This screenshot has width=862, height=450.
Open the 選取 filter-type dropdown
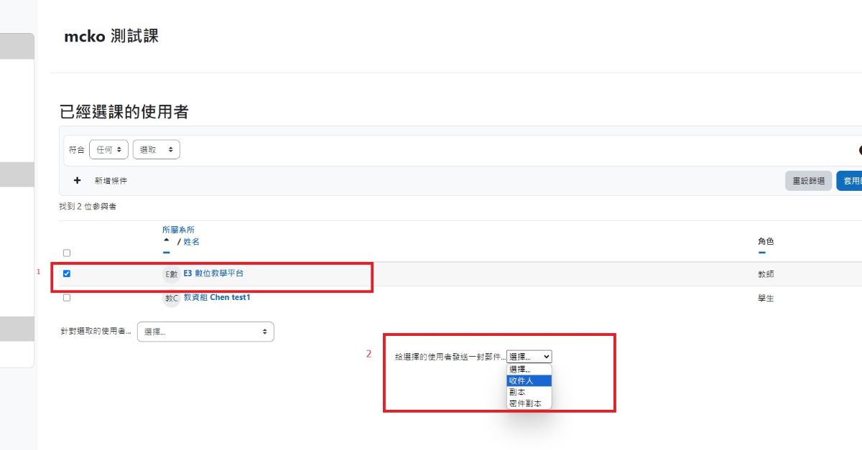[x=157, y=149]
